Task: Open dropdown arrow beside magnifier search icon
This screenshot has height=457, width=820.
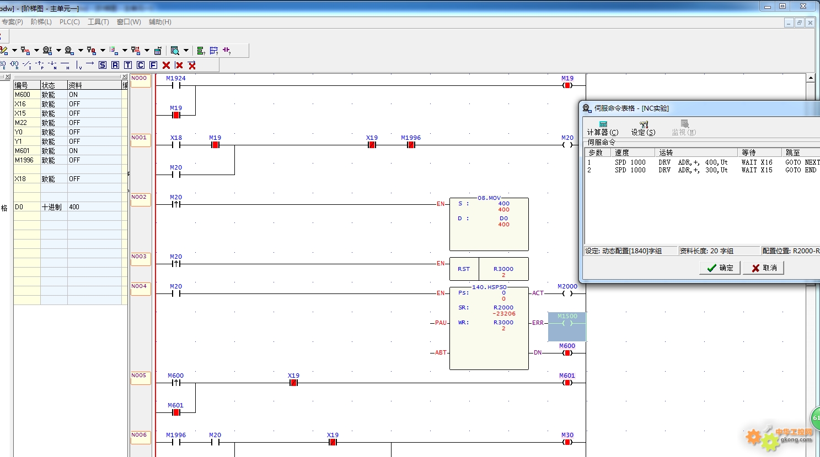Action: [x=186, y=51]
